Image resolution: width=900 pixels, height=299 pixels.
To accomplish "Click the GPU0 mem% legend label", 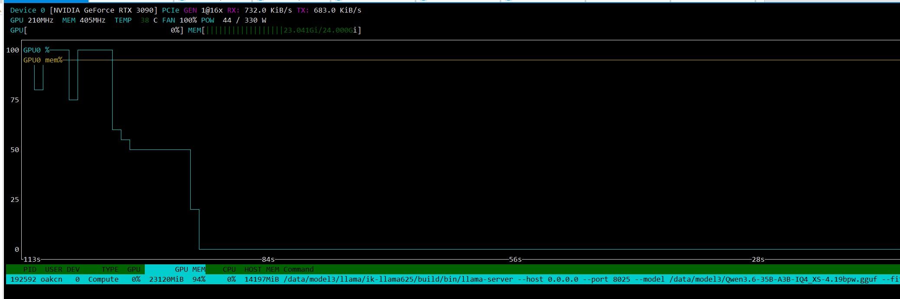I will (43, 60).
